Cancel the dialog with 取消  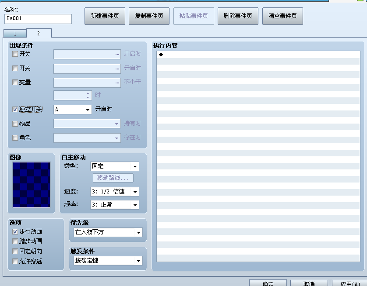[x=309, y=283]
